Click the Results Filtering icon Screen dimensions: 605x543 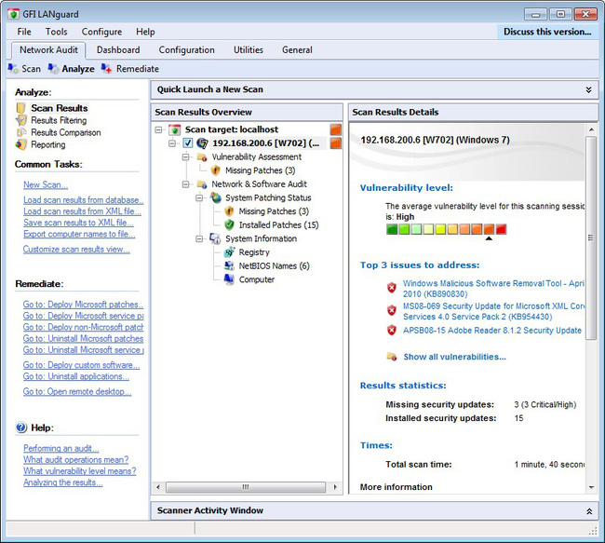[21, 120]
